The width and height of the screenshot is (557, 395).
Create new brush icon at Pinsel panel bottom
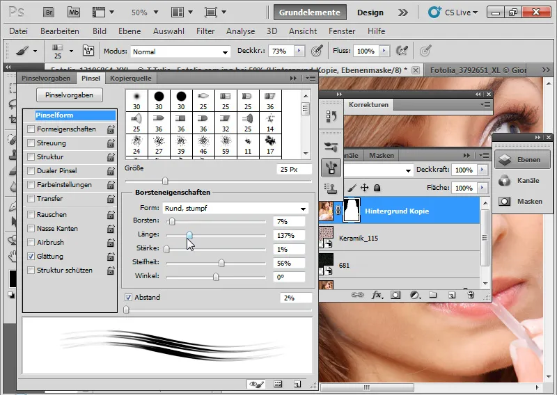coord(297,384)
